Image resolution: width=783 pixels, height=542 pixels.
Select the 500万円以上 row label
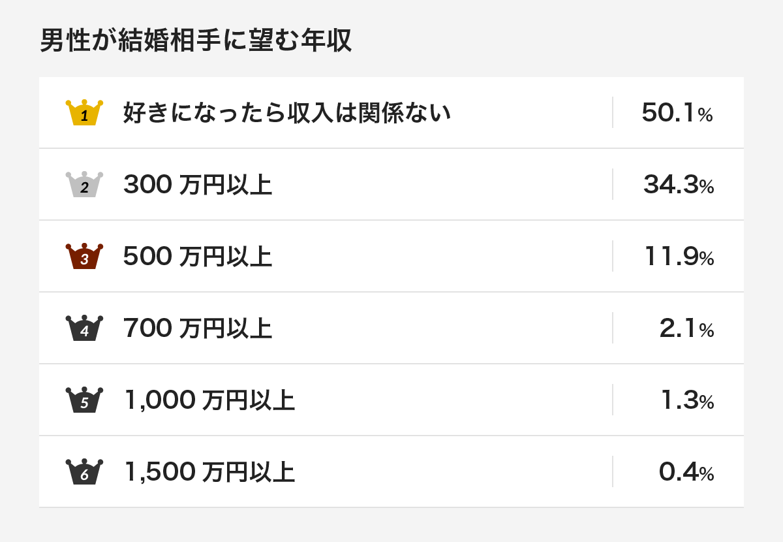pyautogui.click(x=198, y=257)
